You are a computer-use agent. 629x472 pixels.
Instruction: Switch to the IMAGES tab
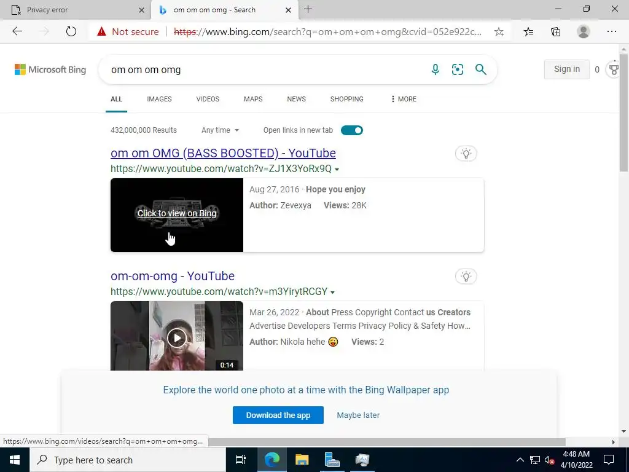159,99
